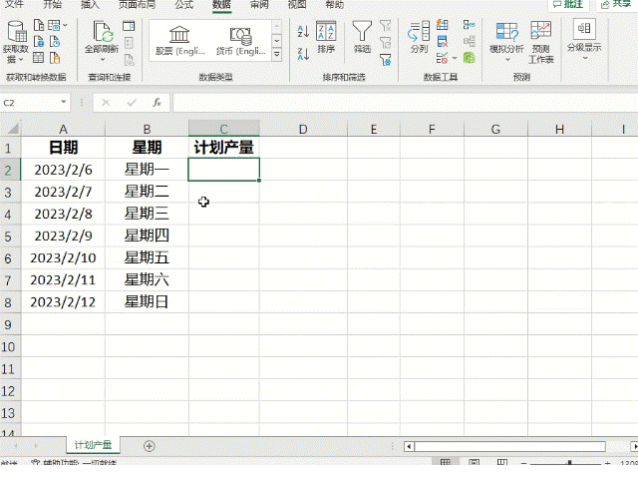This screenshot has height=479, width=638.
Task: Click zoom in plus button
Action: 607,463
